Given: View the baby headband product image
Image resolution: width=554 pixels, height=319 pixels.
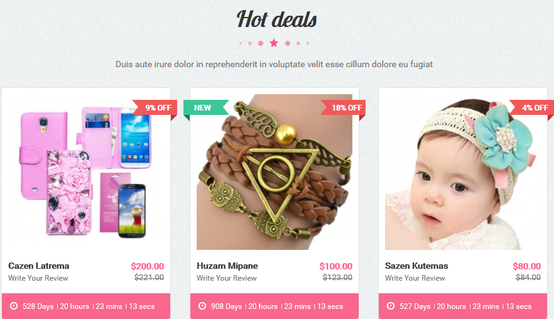Looking at the screenshot, I should [463, 172].
